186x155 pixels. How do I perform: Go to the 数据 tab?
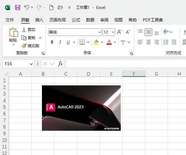[x=90, y=20]
